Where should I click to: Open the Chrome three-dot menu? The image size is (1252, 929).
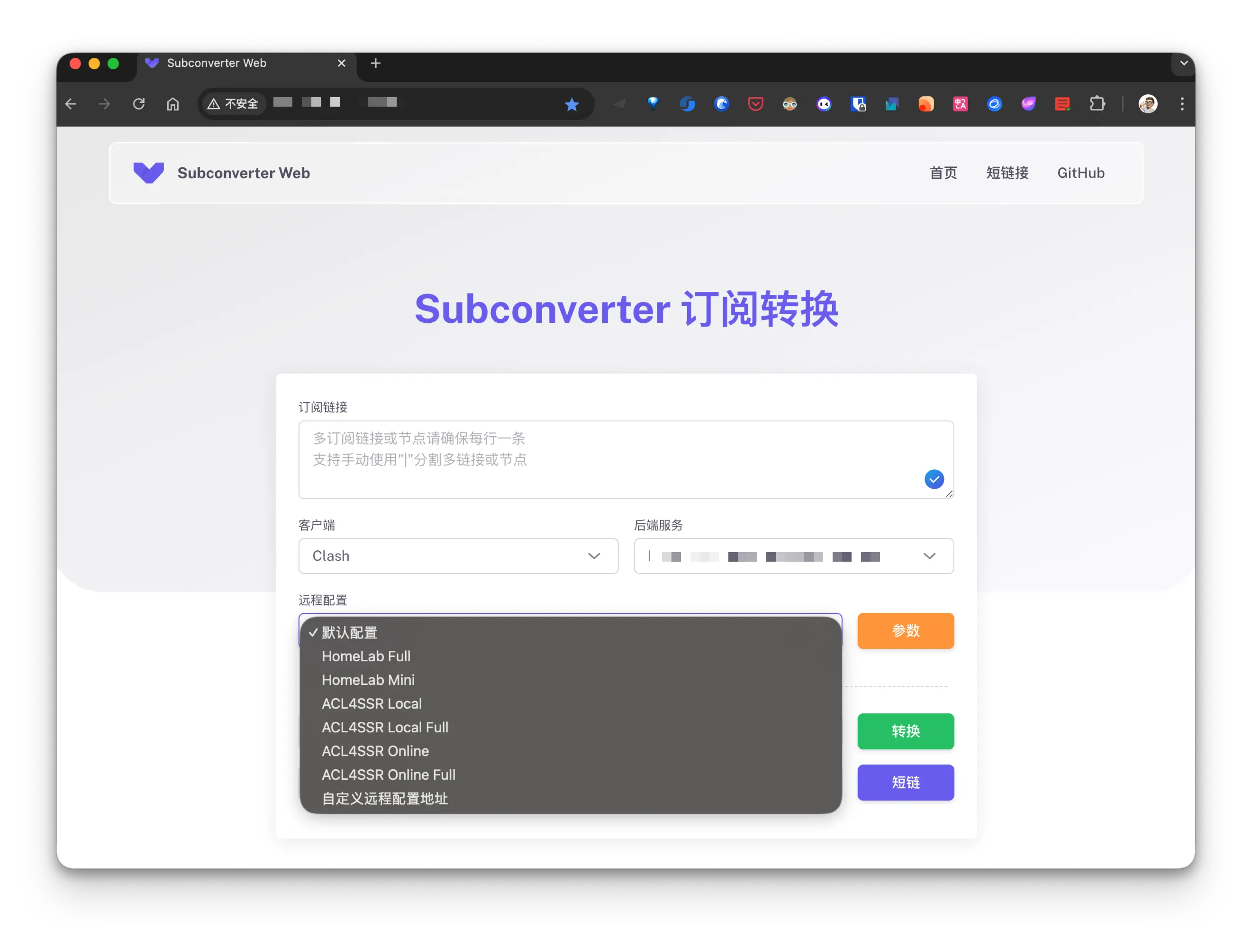(1182, 104)
